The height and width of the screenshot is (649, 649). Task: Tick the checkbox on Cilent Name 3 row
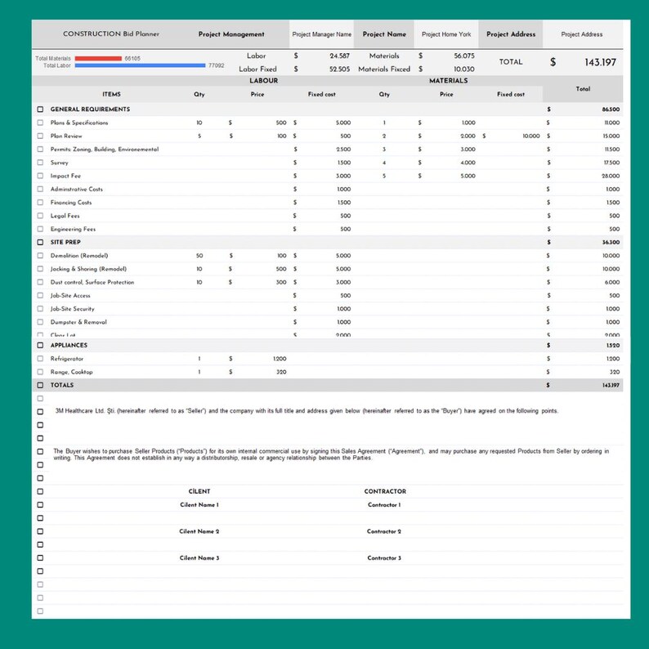point(40,557)
